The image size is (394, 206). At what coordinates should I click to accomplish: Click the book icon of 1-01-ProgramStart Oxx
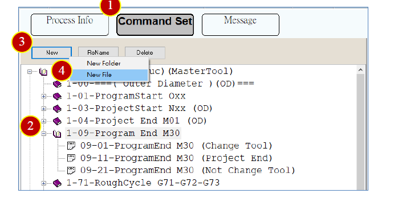tap(57, 96)
